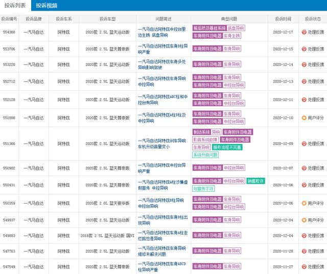This screenshot has width=327, height=274.
Task: Open complaint link 车身B柱异响严重
Action: coord(162,49)
